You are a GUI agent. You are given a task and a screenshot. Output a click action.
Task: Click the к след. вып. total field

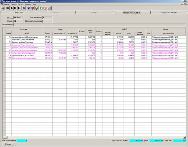180,140
